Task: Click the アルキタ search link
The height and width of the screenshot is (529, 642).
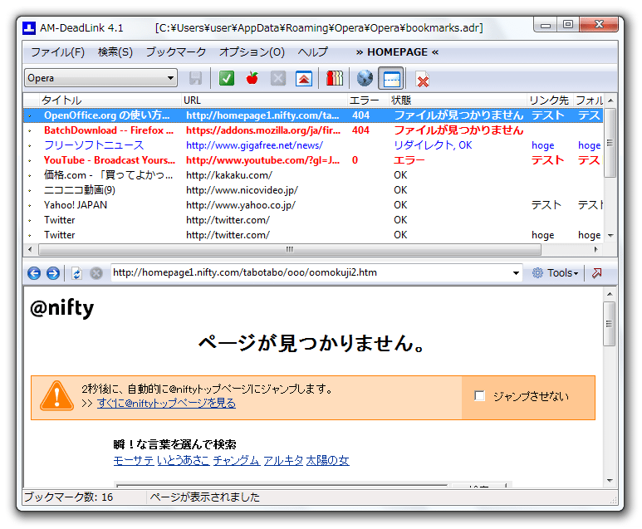Action: pos(283,461)
